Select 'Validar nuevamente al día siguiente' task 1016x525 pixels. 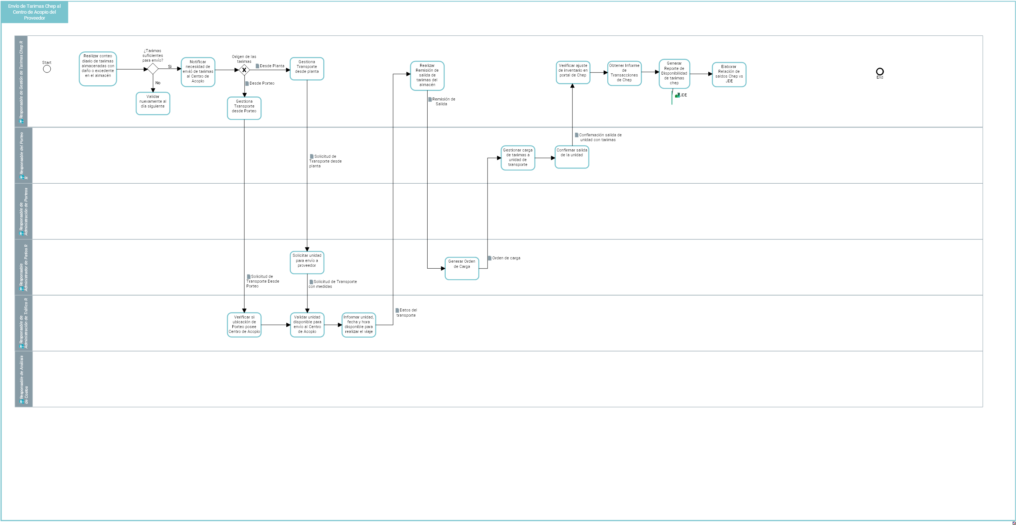(x=153, y=103)
